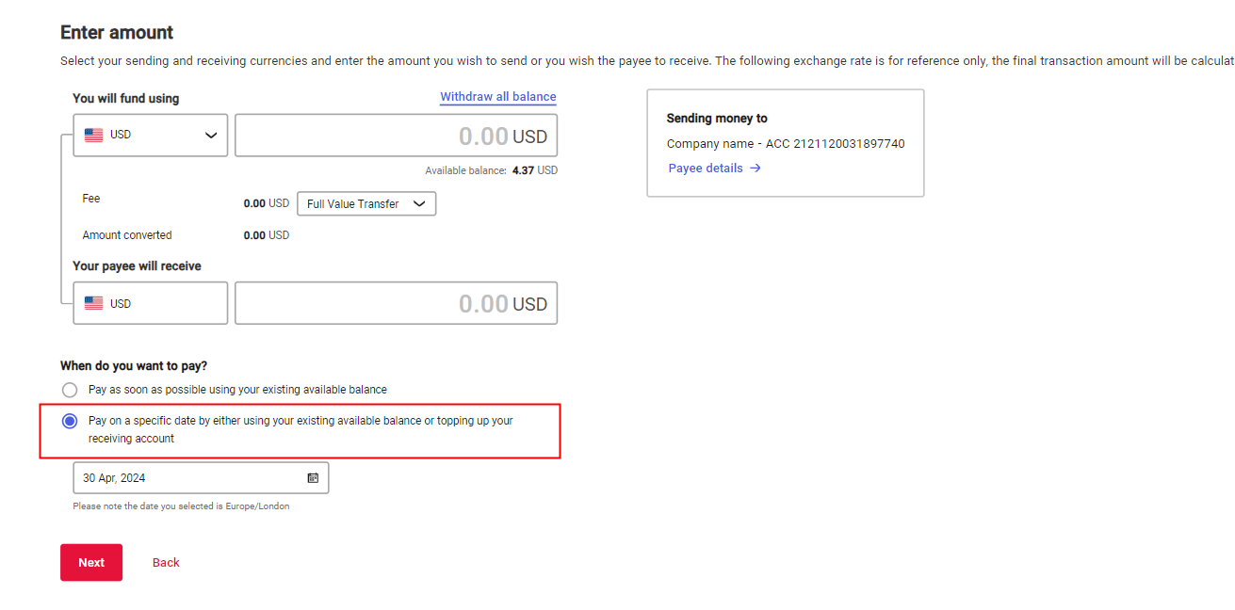Click the company name account number text
1235x610 pixels.
pyautogui.click(x=786, y=144)
